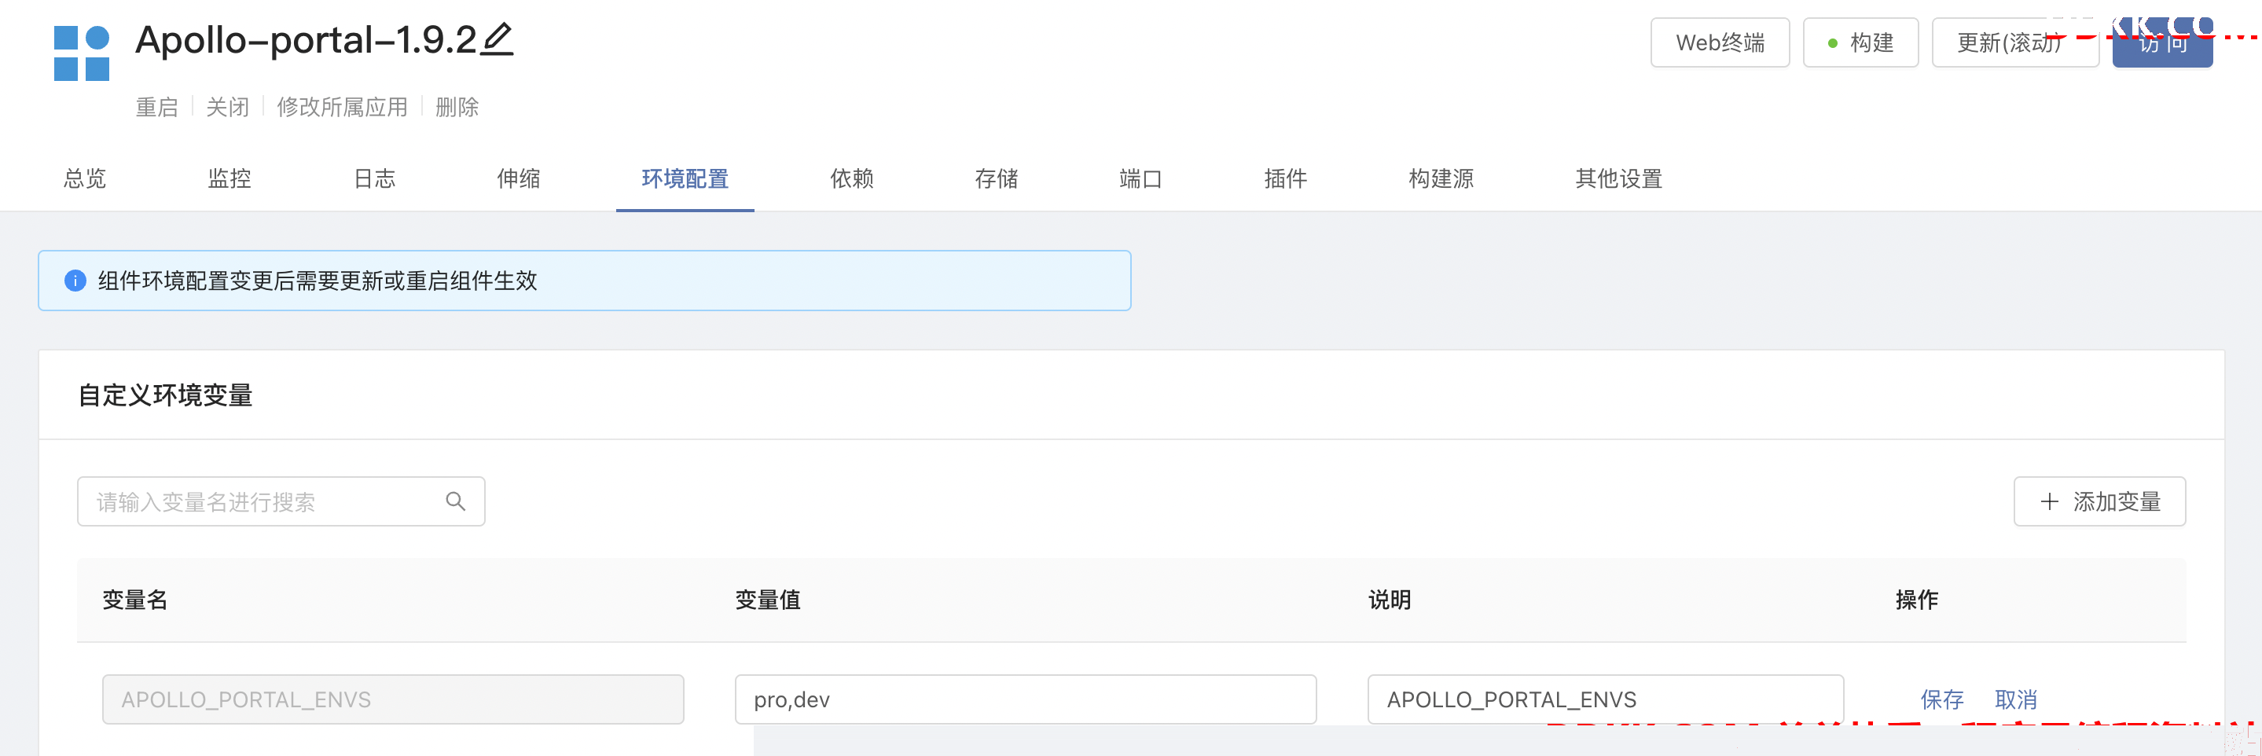Viewport: 2262px width, 756px height.
Task: Click the 构建 build button
Action: pyautogui.click(x=1860, y=42)
